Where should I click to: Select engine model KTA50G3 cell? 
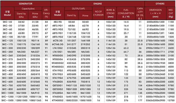click(x=58, y=97)
